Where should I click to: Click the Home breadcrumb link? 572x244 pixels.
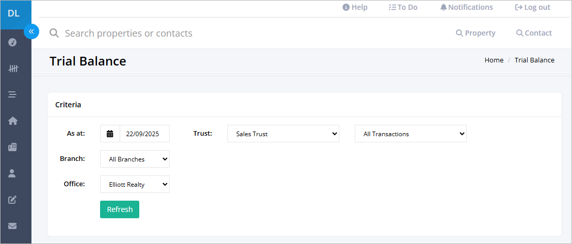494,60
